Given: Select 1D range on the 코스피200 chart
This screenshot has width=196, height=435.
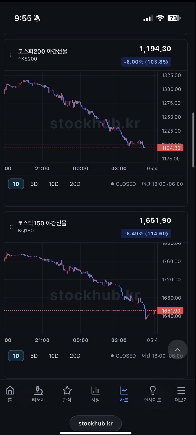Looking at the screenshot, I should coord(16,184).
